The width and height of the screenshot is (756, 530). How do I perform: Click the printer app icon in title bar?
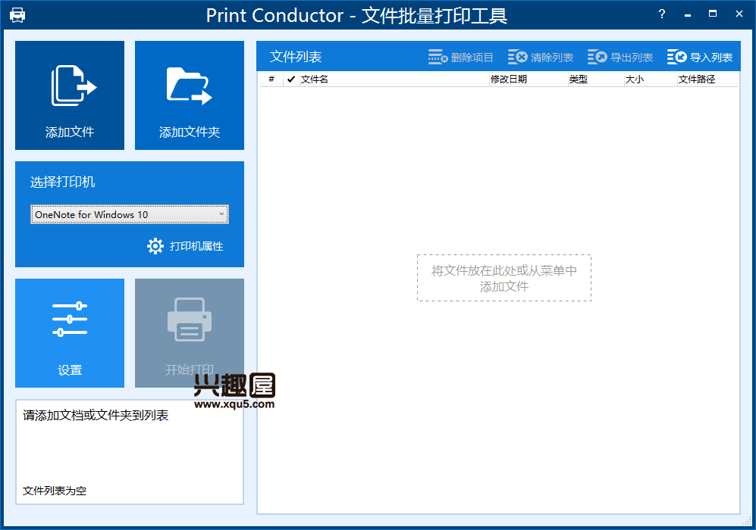click(17, 15)
